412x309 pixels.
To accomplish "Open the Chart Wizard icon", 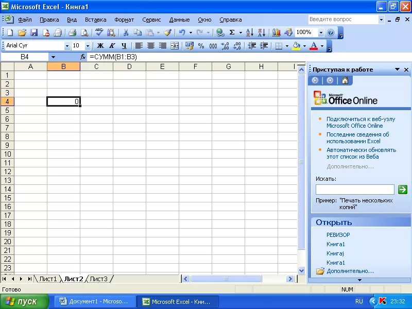I will 276,32.
